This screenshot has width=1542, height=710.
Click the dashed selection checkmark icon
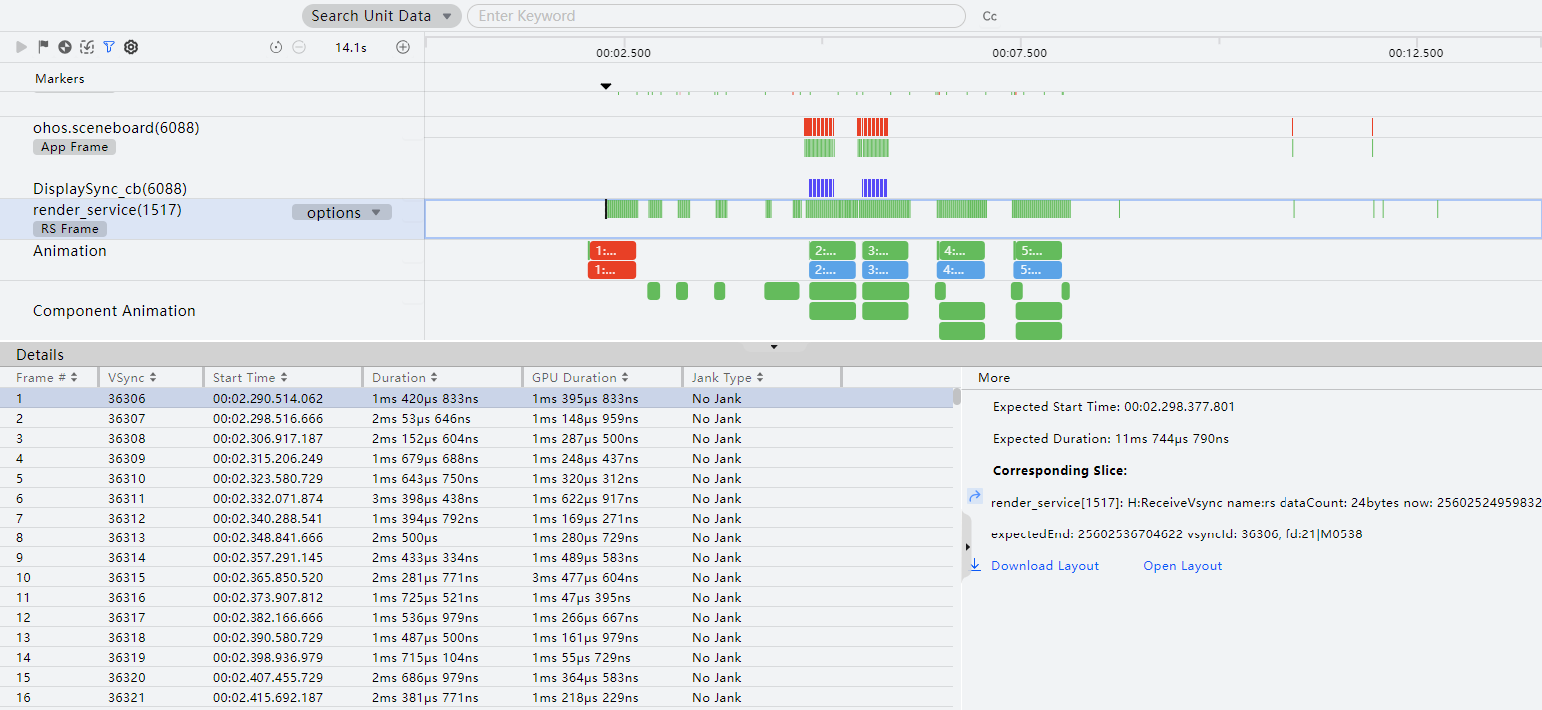coord(87,47)
